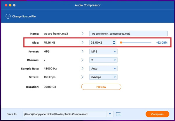Viewport: 175px width, 121px height.
Task: Open the Format MP3 dropdown
Action: (103, 51)
